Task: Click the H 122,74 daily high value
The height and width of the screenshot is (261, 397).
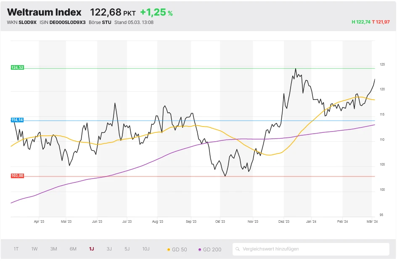Action: point(361,22)
